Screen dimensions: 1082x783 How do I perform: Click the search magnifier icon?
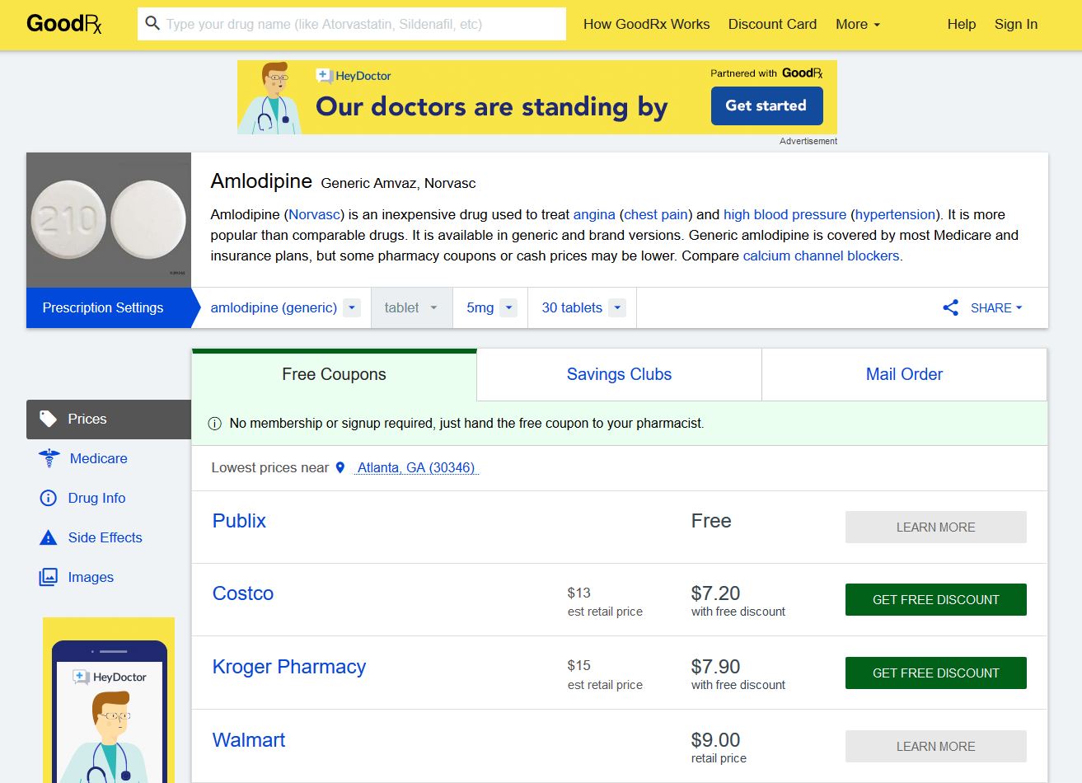152,24
